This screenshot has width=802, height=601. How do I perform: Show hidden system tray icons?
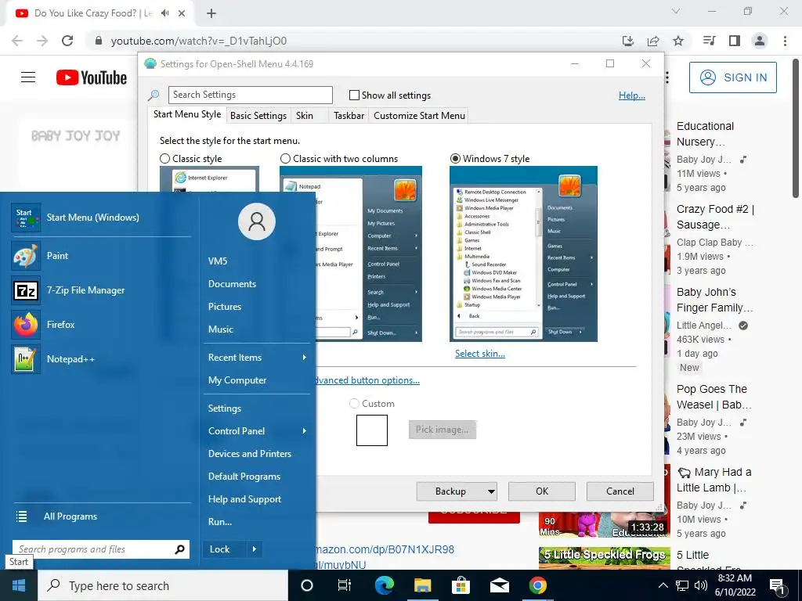[663, 585]
